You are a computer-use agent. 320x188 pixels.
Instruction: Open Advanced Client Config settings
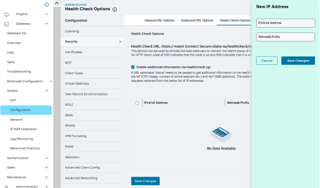[92, 167]
